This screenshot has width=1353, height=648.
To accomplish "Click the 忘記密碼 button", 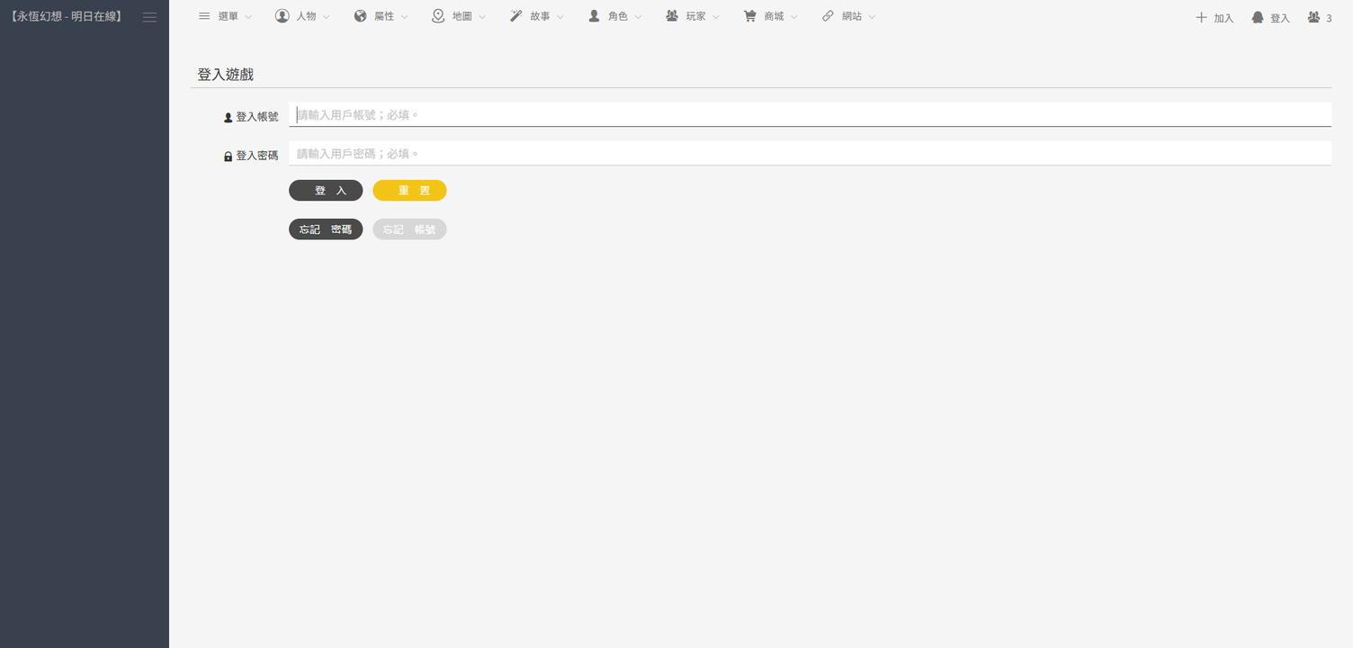I will pyautogui.click(x=326, y=229).
